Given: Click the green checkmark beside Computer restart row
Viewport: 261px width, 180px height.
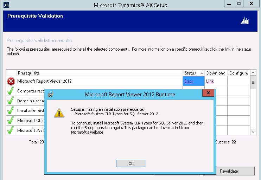Looking at the screenshot, I should pos(11,91).
